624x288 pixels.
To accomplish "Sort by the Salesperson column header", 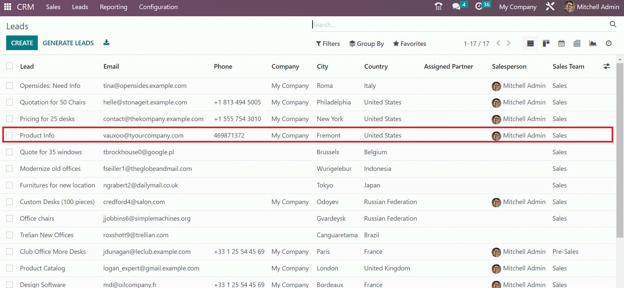I will [x=509, y=66].
